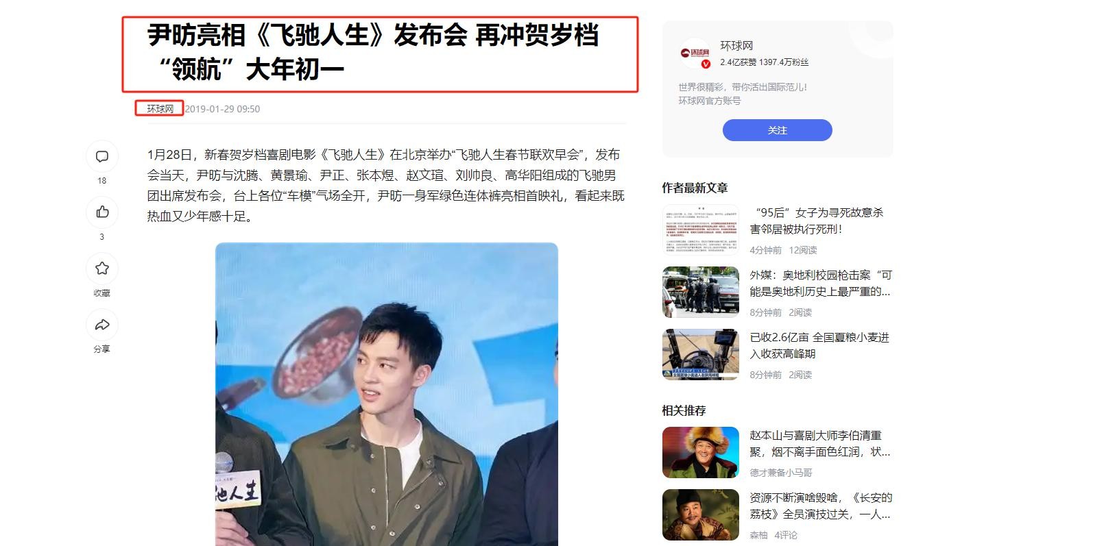Click the 长安的荔枝 costume thumbnail

pyautogui.click(x=700, y=514)
